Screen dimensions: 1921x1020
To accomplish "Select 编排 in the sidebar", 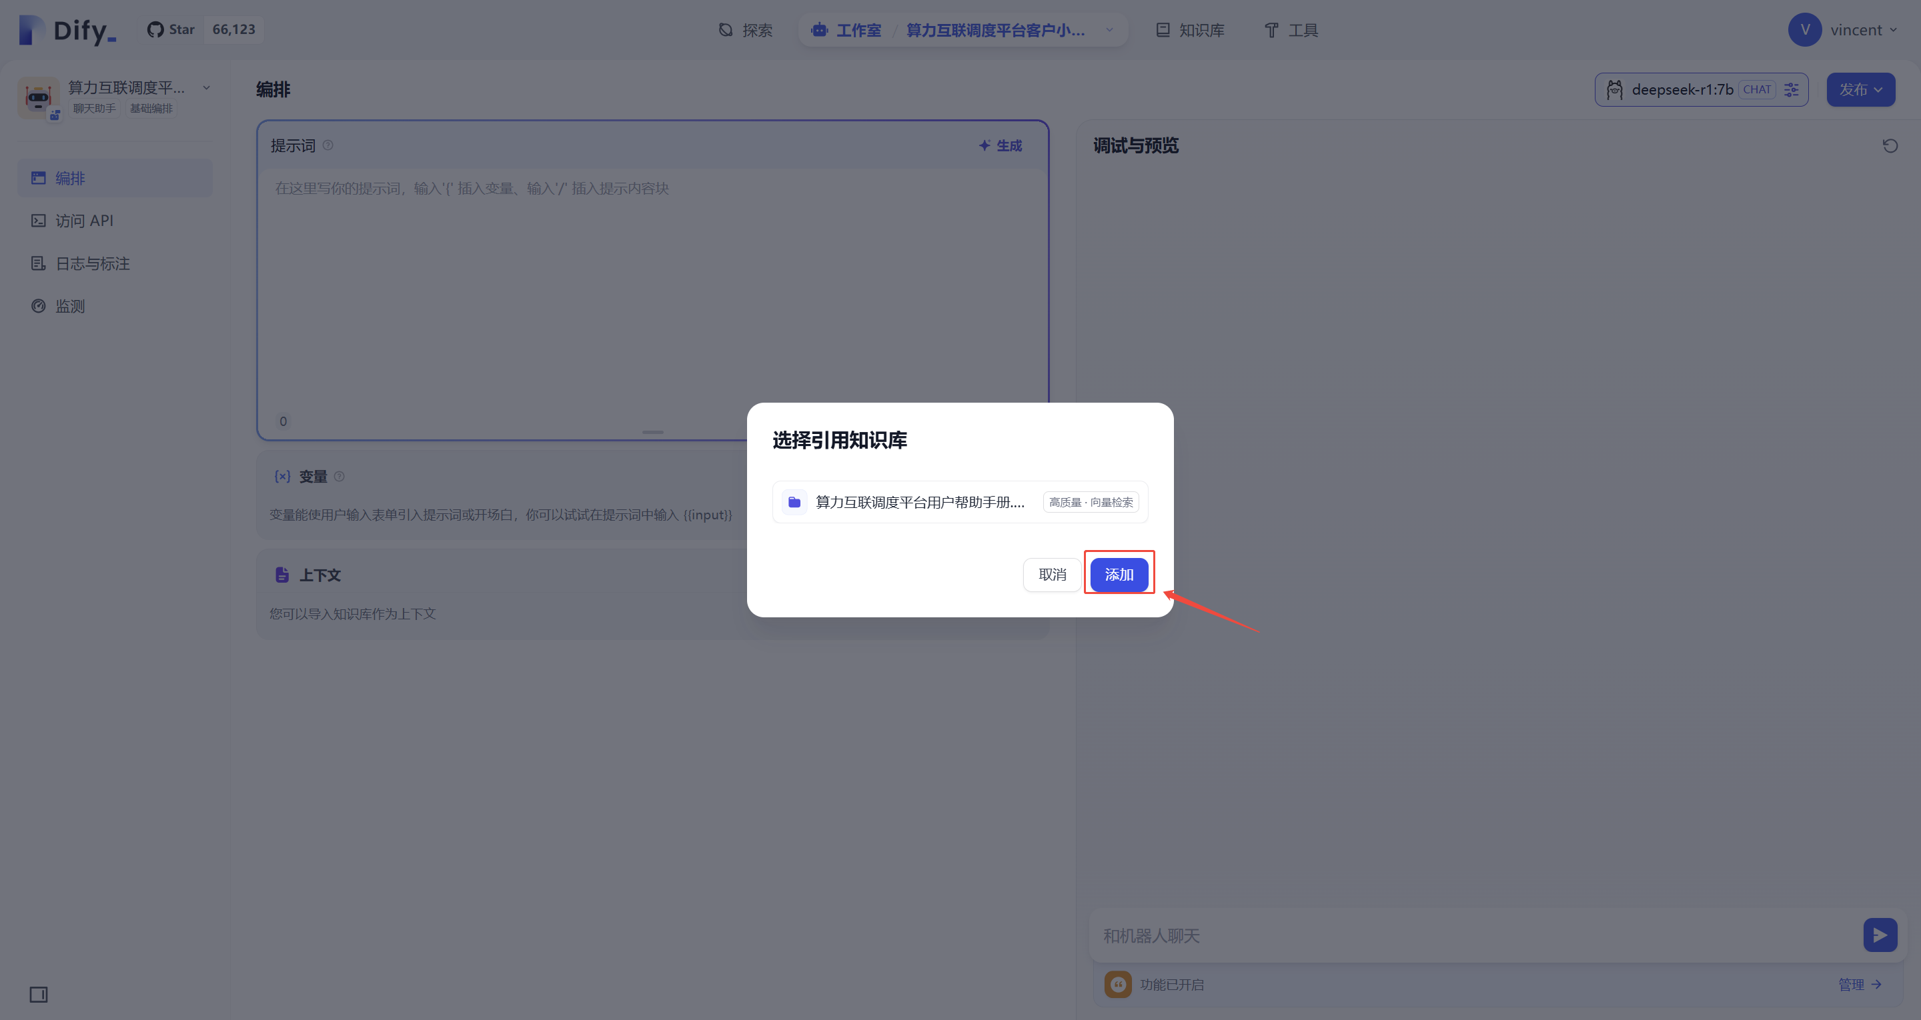I will [115, 178].
